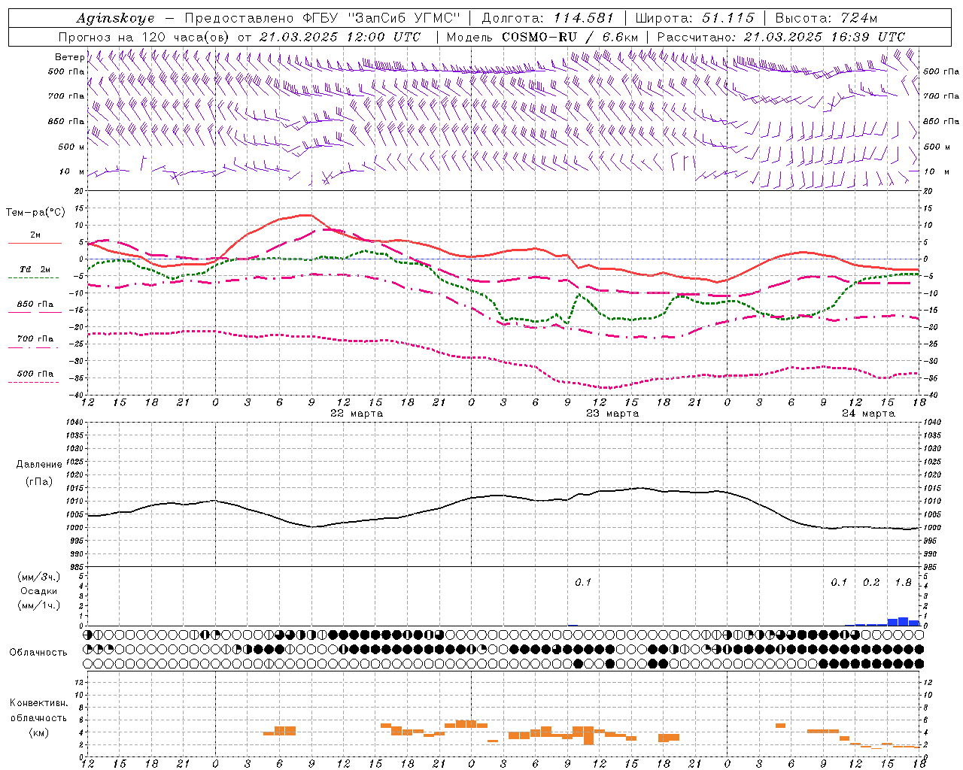Click the 0.2 precipitation amount value
The height and width of the screenshot is (770, 963).
click(871, 583)
